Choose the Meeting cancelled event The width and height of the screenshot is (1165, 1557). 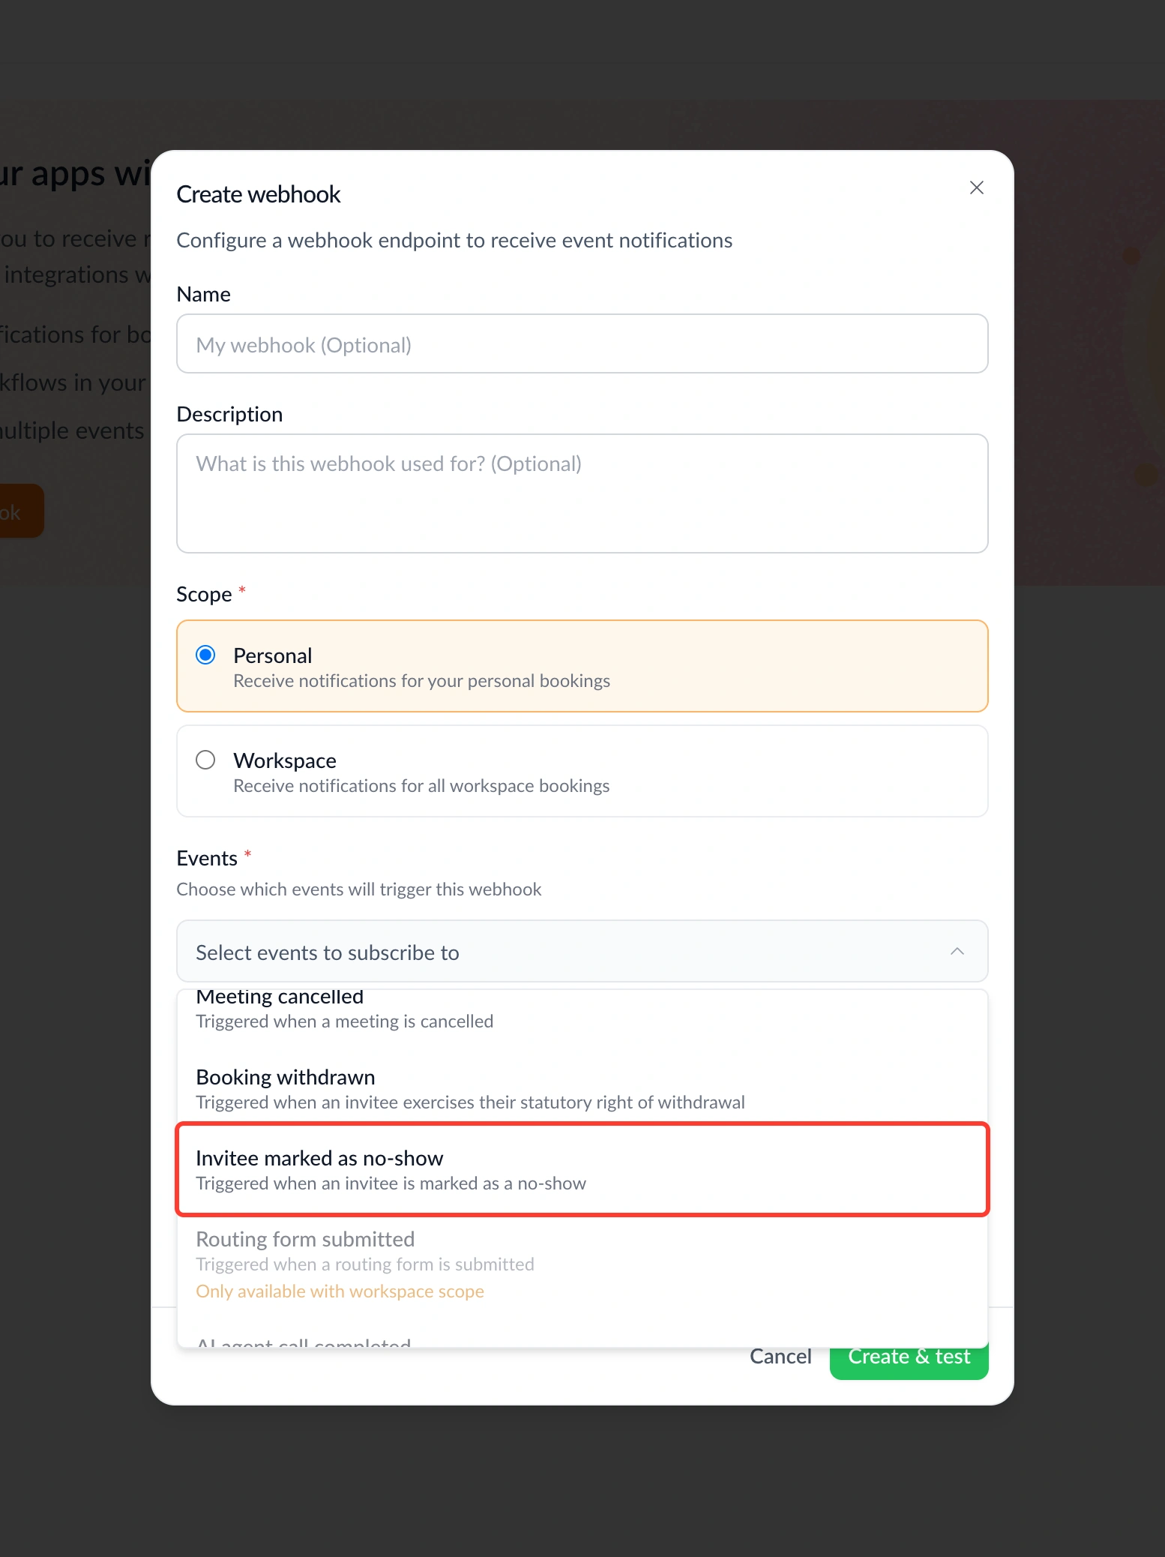coord(582,1009)
